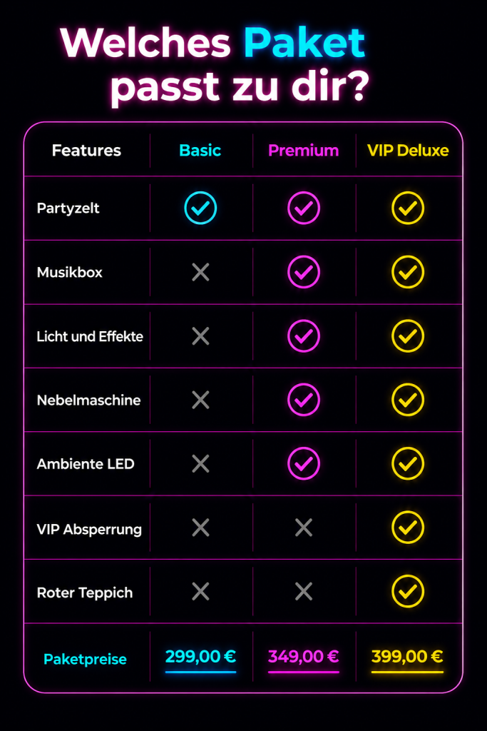Image resolution: width=487 pixels, height=731 pixels.
Task: Click the pink Licht und Effekte checkmark
Action: 304,336
